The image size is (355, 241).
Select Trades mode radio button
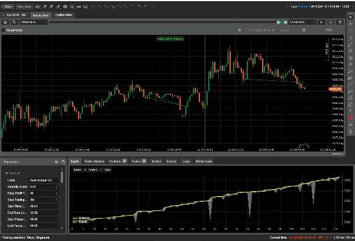[x=85, y=170]
